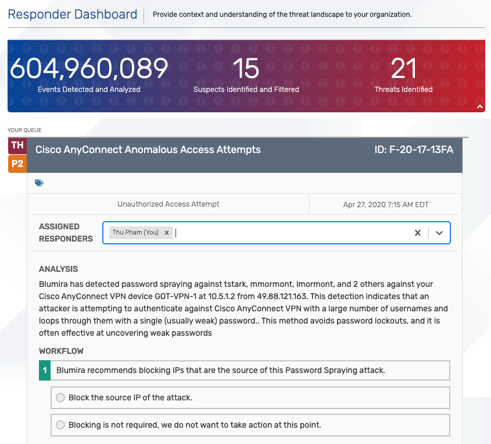Click the TH threat badge
The width and height of the screenshot is (491, 444).
pyautogui.click(x=17, y=145)
